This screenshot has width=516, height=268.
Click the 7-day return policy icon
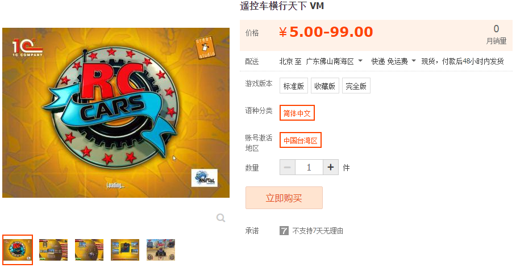click(x=284, y=231)
